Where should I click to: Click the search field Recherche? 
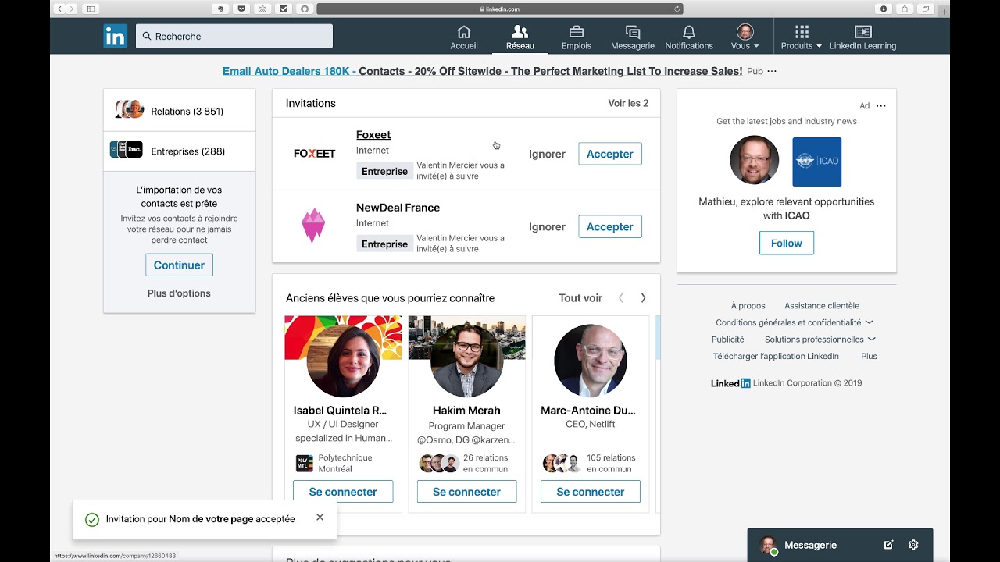pos(234,36)
